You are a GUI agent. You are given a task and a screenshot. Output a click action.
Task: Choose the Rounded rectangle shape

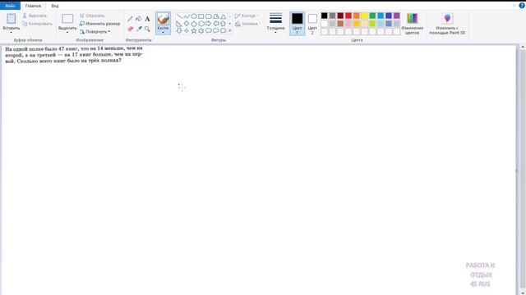[208, 16]
